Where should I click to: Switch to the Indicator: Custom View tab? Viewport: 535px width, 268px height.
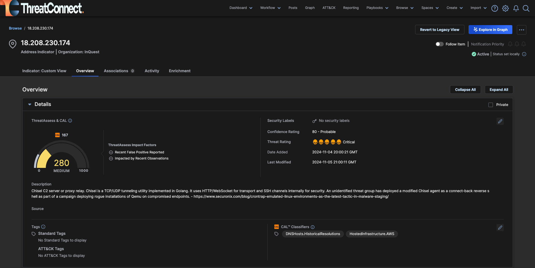pyautogui.click(x=44, y=71)
